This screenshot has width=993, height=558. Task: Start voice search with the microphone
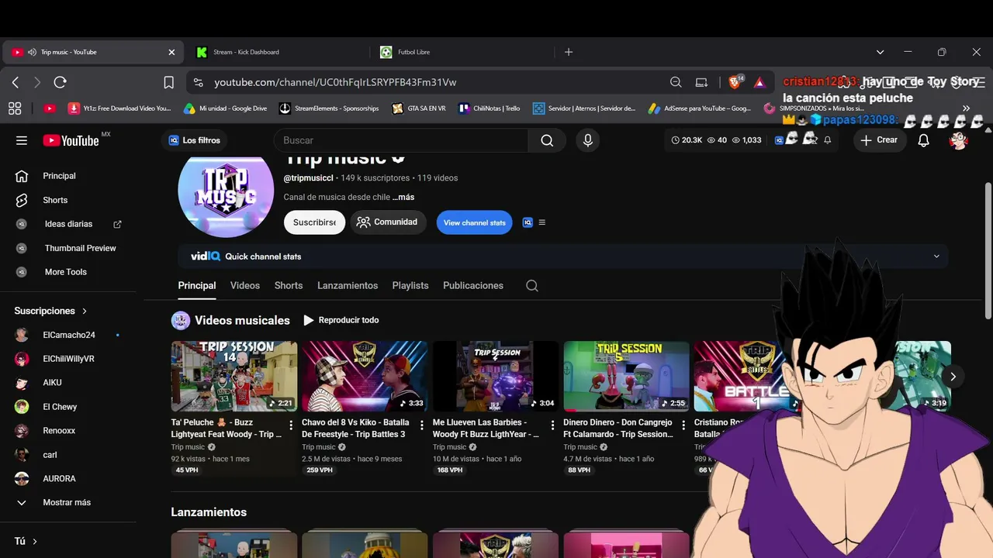coord(588,140)
